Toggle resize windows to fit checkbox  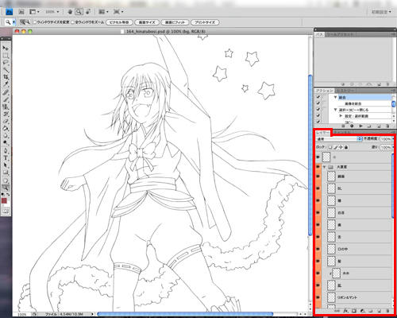[35, 22]
